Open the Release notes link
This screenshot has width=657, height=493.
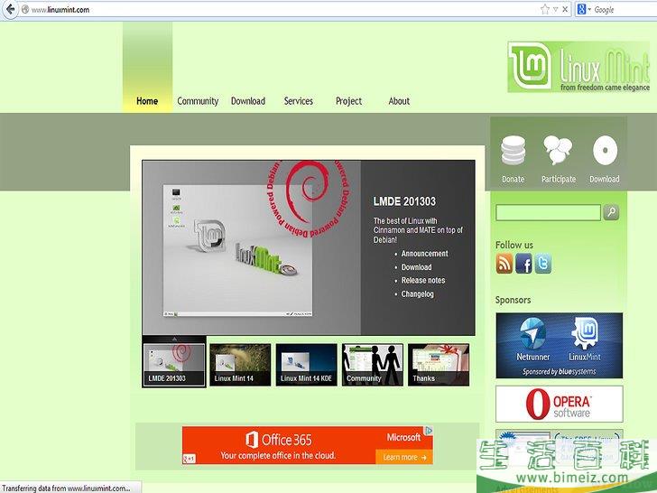pyautogui.click(x=423, y=281)
